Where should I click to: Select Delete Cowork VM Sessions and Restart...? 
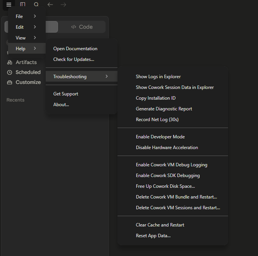coord(173,208)
